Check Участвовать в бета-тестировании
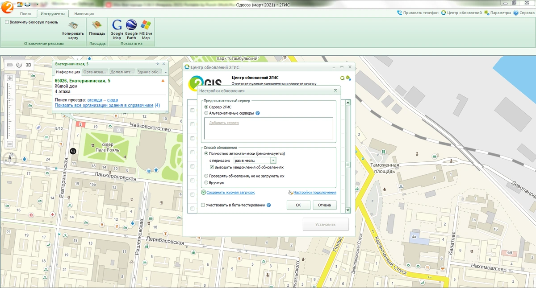Viewport: 536px width, 288px height. point(203,205)
